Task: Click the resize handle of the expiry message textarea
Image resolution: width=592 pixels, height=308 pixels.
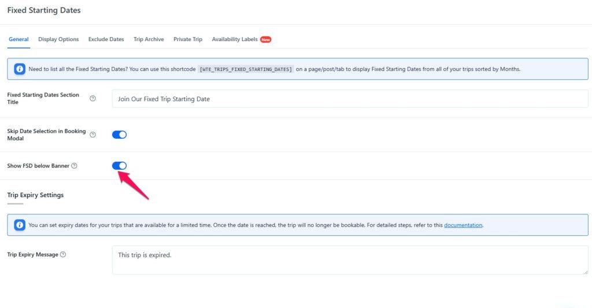Action: [x=585, y=271]
